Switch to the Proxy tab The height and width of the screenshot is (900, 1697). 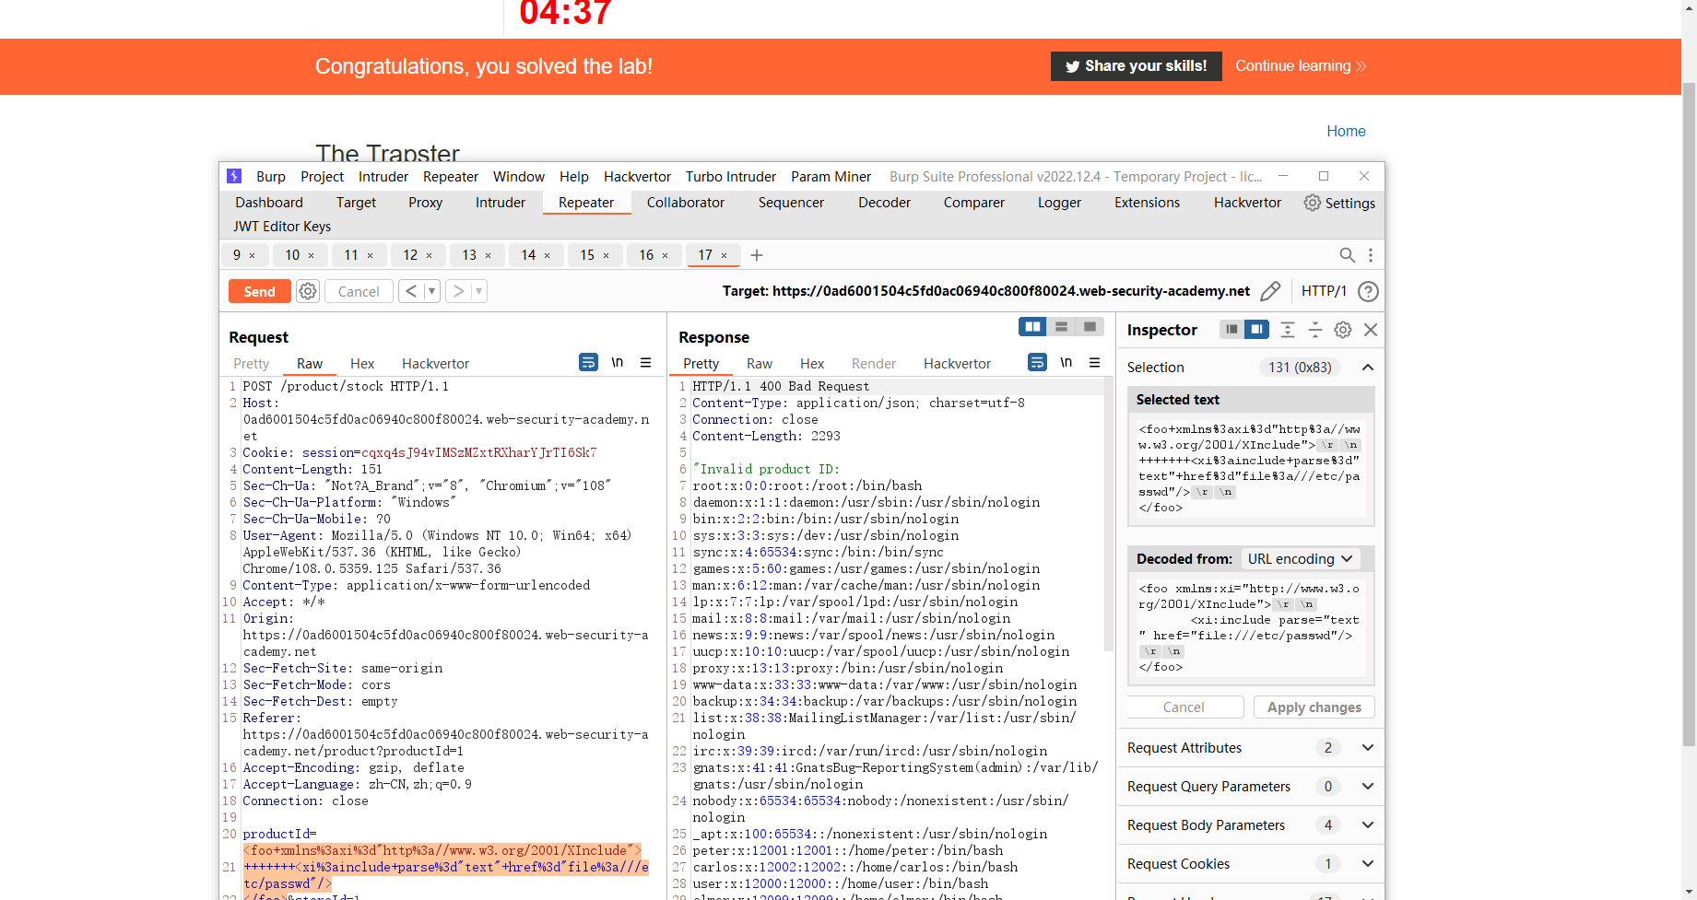click(x=425, y=203)
